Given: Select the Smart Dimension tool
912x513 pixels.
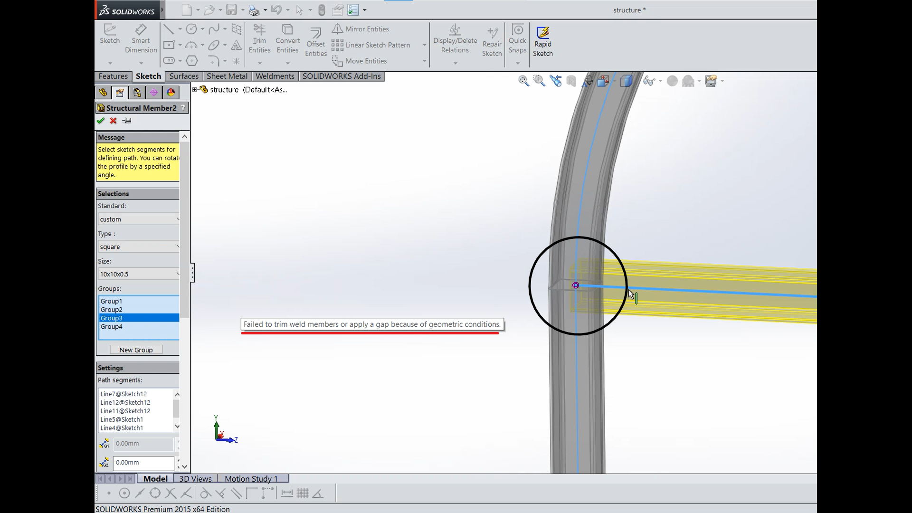Looking at the screenshot, I should [141, 38].
